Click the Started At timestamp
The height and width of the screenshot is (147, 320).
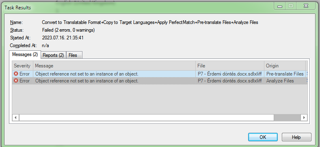(x=63, y=38)
